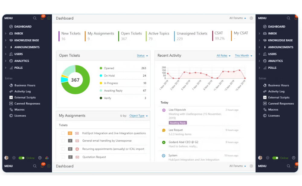
Task: Click the multicolored app icon in sidebar footer
Action: tap(47, 158)
